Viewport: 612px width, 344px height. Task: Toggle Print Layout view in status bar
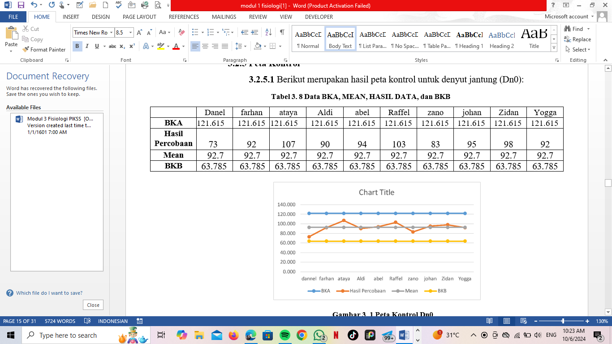point(506,321)
